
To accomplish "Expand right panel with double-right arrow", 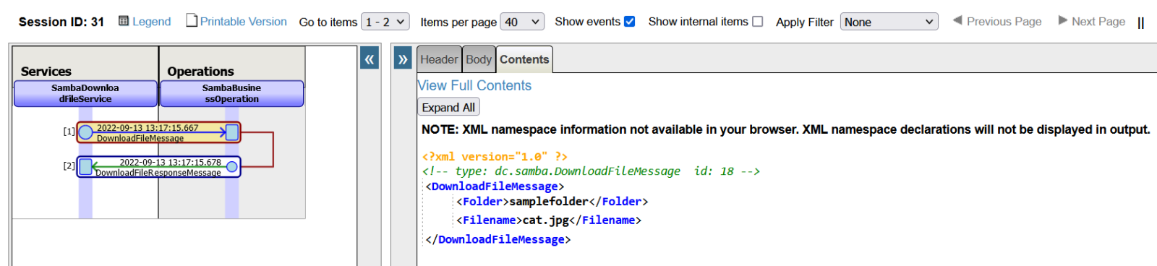I will [403, 59].
